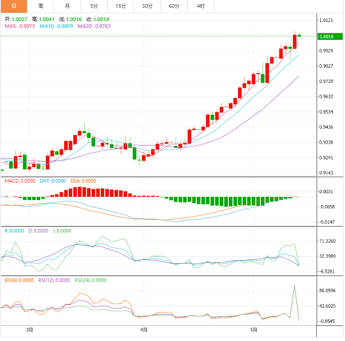Viewport: 345px width, 341px height.
Task: Select the 周 weekly chart tab
Action: pos(40,6)
